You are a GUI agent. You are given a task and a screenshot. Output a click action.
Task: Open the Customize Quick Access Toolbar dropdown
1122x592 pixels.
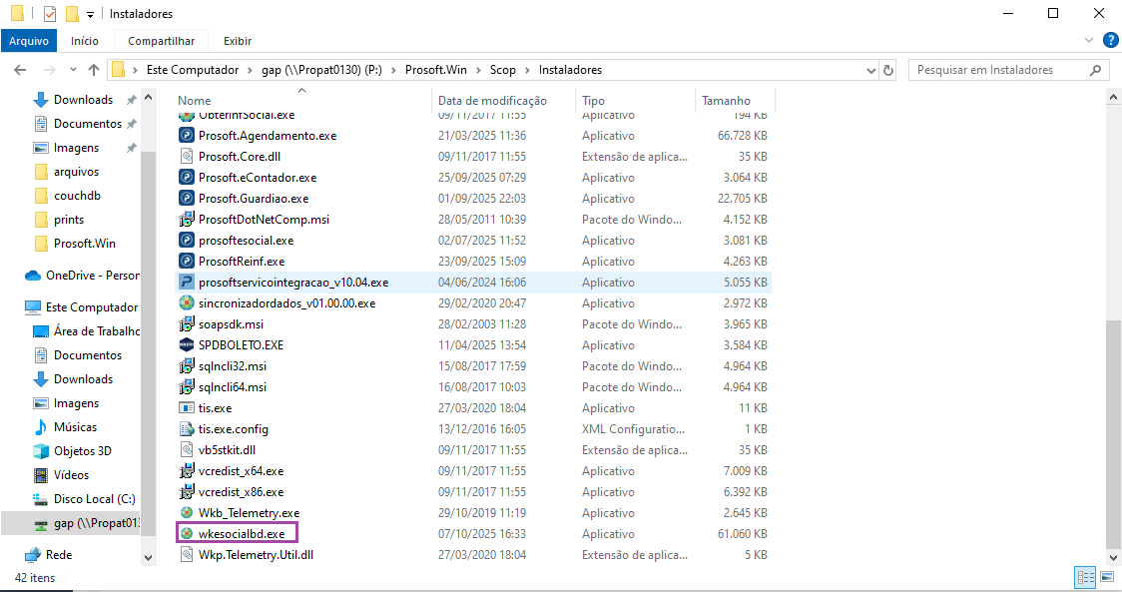click(90, 14)
